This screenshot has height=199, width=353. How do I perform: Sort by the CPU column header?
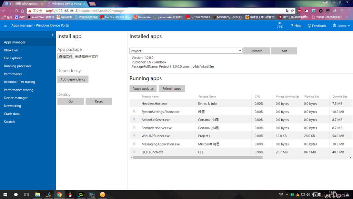(x=257, y=97)
